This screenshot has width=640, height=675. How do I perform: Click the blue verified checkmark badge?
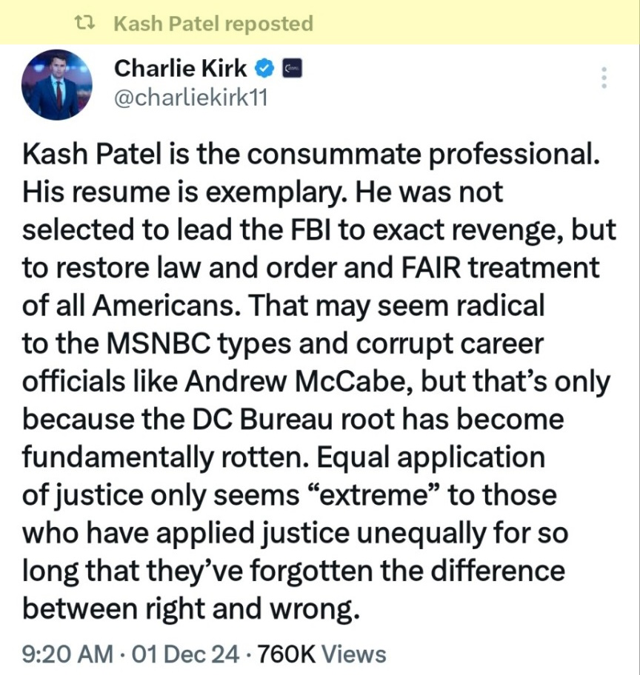click(264, 70)
